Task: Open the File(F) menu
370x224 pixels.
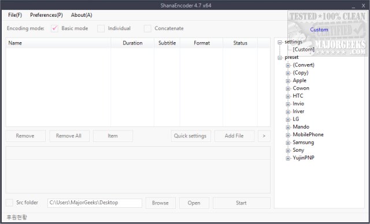Action: click(x=15, y=15)
